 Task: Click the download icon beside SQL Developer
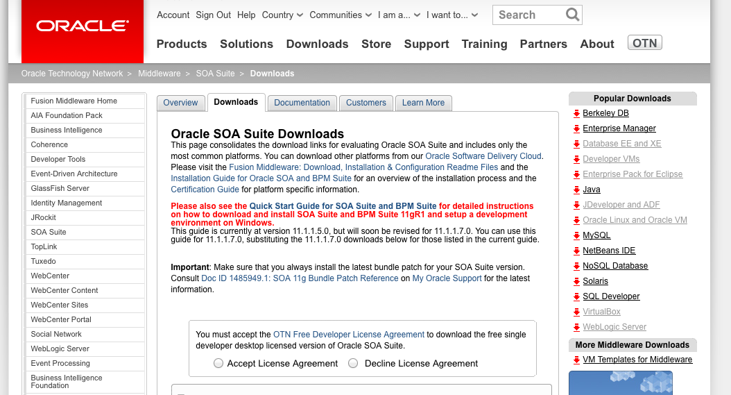click(x=577, y=297)
